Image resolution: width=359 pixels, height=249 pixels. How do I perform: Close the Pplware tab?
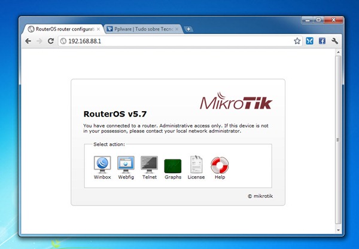pyautogui.click(x=177, y=29)
